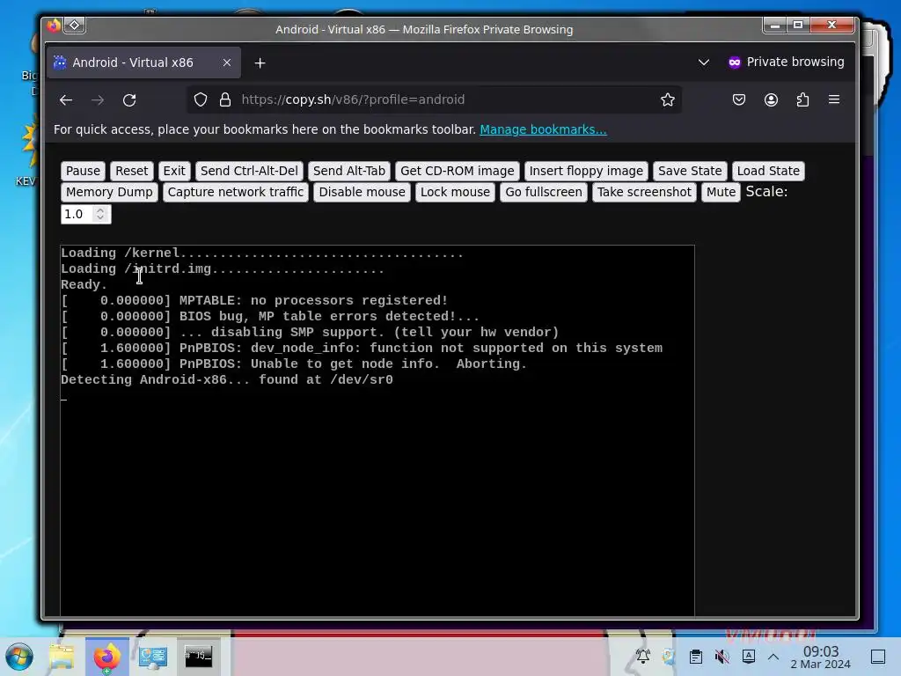Click the Save State button

point(690,171)
